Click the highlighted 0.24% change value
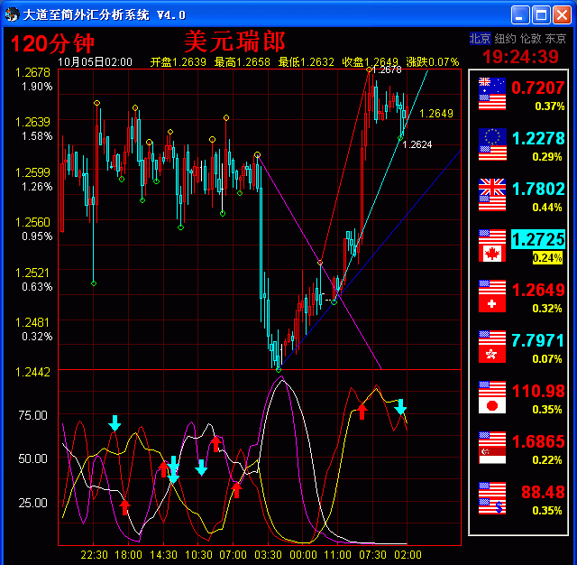The width and height of the screenshot is (577, 565). tap(547, 257)
